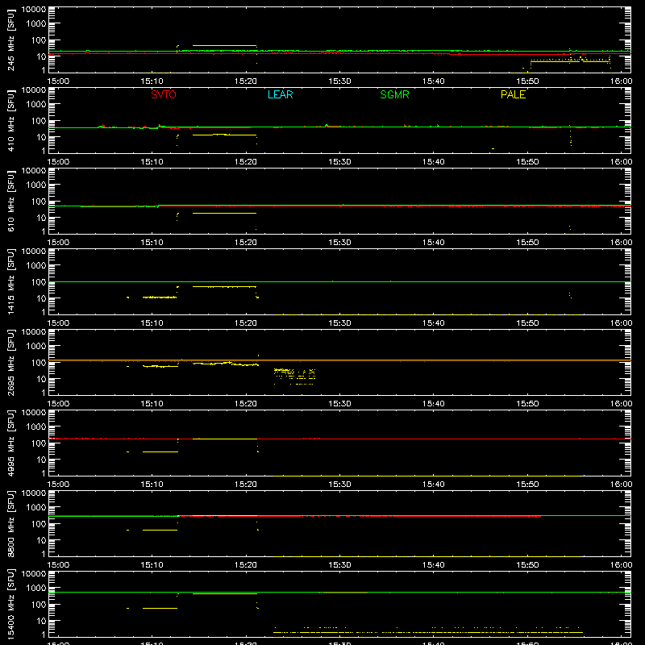Click the 15:30 time label of 245 MHz panel
Viewport: 645px width, 645px height.
339,81
